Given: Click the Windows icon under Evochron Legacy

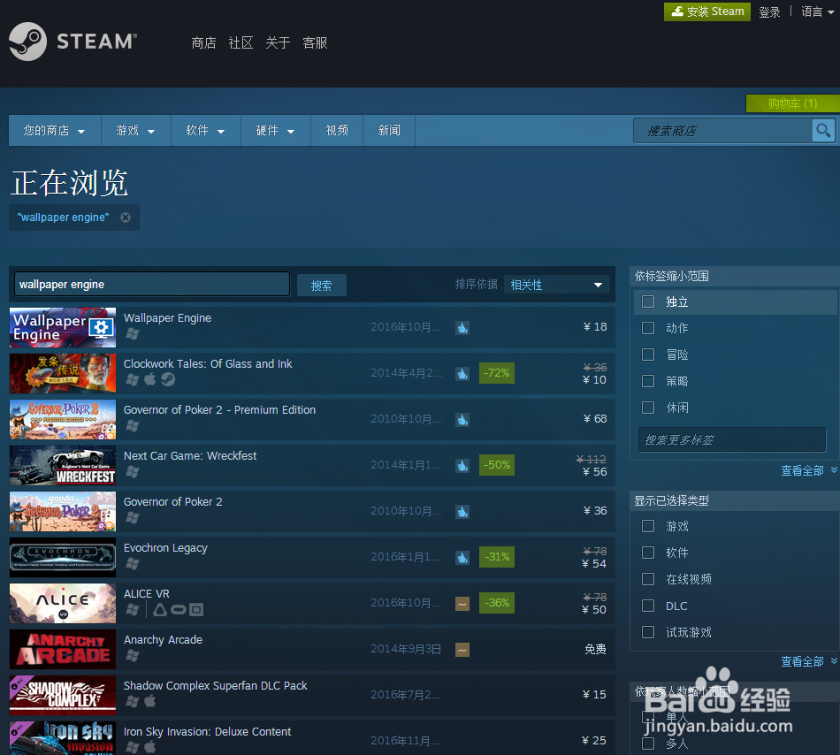Looking at the screenshot, I should [x=133, y=563].
